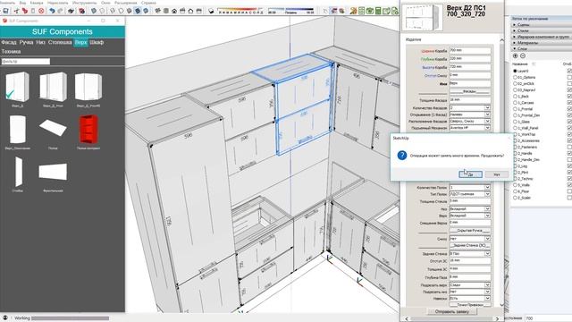Open the Техника tab in SUF Components
The height and width of the screenshot is (322, 572).
[11, 52]
